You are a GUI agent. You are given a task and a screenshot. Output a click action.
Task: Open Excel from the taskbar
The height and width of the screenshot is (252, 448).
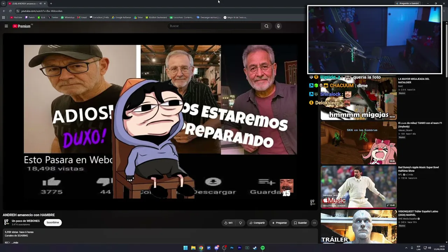tap(247, 248)
